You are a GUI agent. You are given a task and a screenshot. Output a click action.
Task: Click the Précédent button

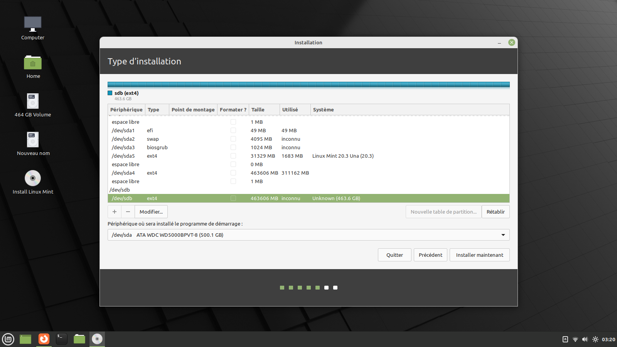[430, 255]
